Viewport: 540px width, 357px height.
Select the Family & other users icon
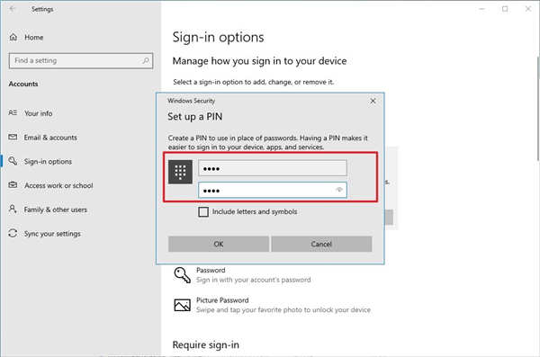click(13, 209)
